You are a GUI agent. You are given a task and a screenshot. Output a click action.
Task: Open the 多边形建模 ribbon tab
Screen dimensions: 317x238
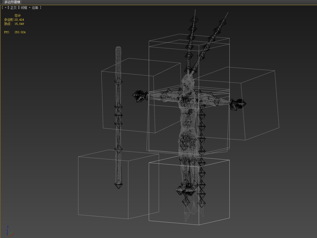pos(12,2)
